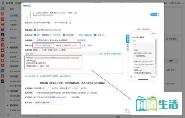Screen dimensions: 185x118
Task: Enable the 发货声明 checkbox
Action: [x=35, y=93]
